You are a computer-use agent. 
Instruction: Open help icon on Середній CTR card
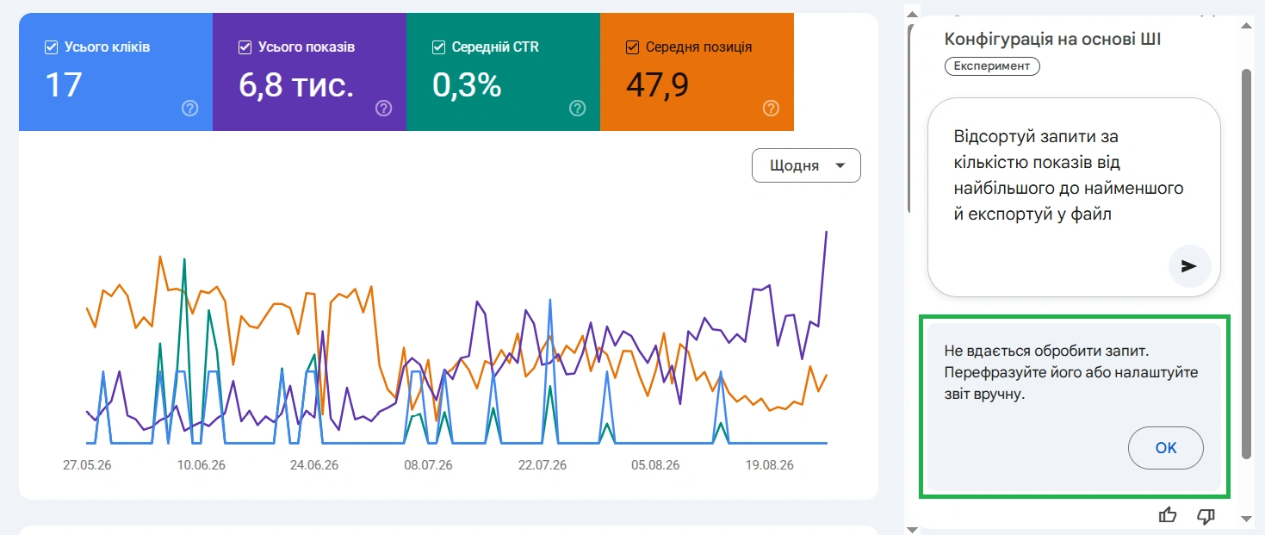(x=578, y=109)
